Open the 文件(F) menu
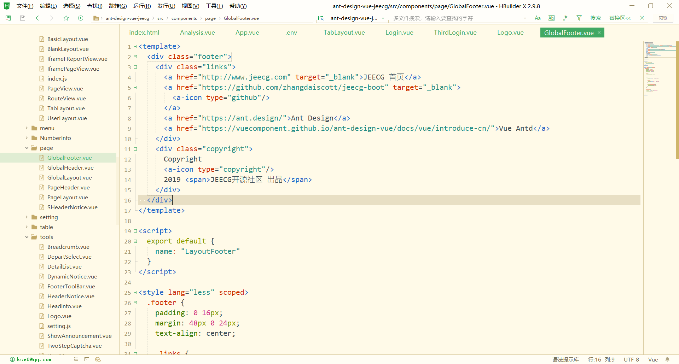The image size is (679, 364). [25, 6]
